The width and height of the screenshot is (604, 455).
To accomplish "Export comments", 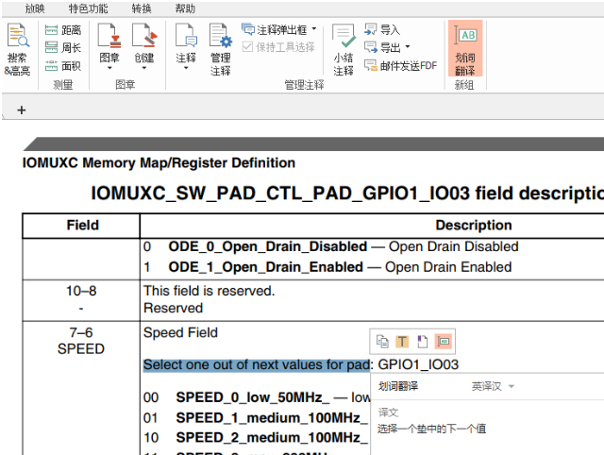I will pyautogui.click(x=382, y=47).
